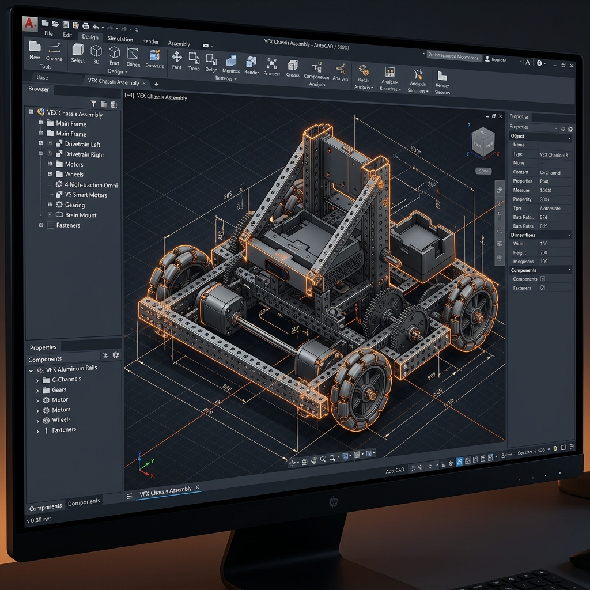Image resolution: width=590 pixels, height=590 pixels.
Task: Toggle the Compenents checkbox
Action: tap(543, 279)
